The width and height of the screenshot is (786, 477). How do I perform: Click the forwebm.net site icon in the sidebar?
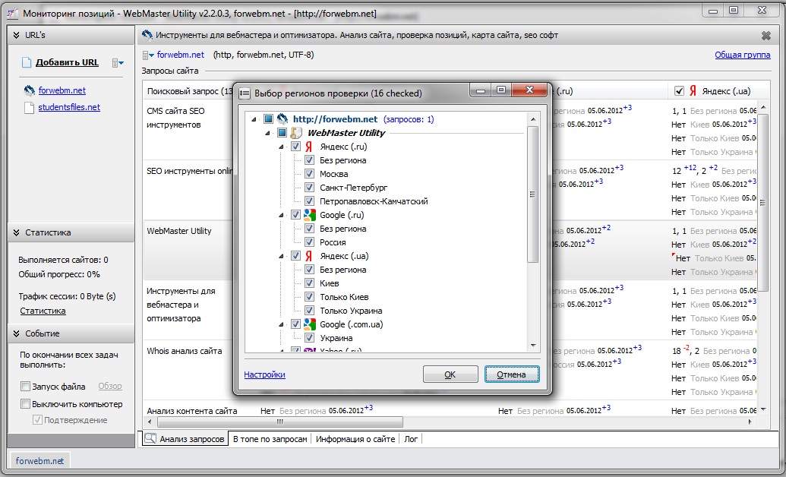pos(29,90)
